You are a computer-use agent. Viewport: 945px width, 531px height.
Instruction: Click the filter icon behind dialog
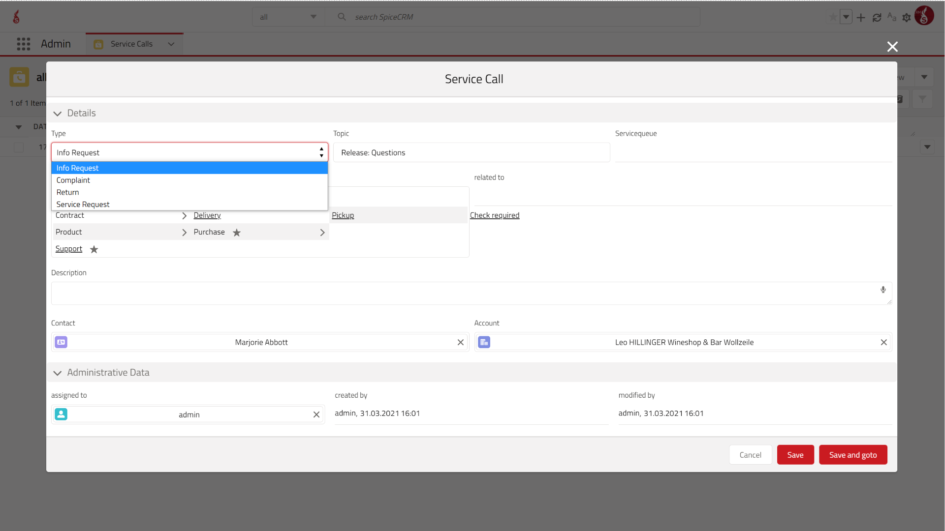point(922,99)
